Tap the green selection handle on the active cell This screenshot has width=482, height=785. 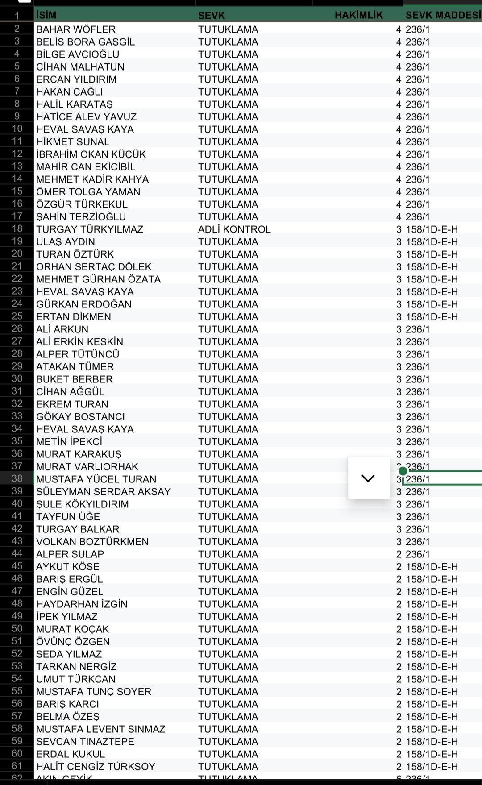[x=403, y=471]
